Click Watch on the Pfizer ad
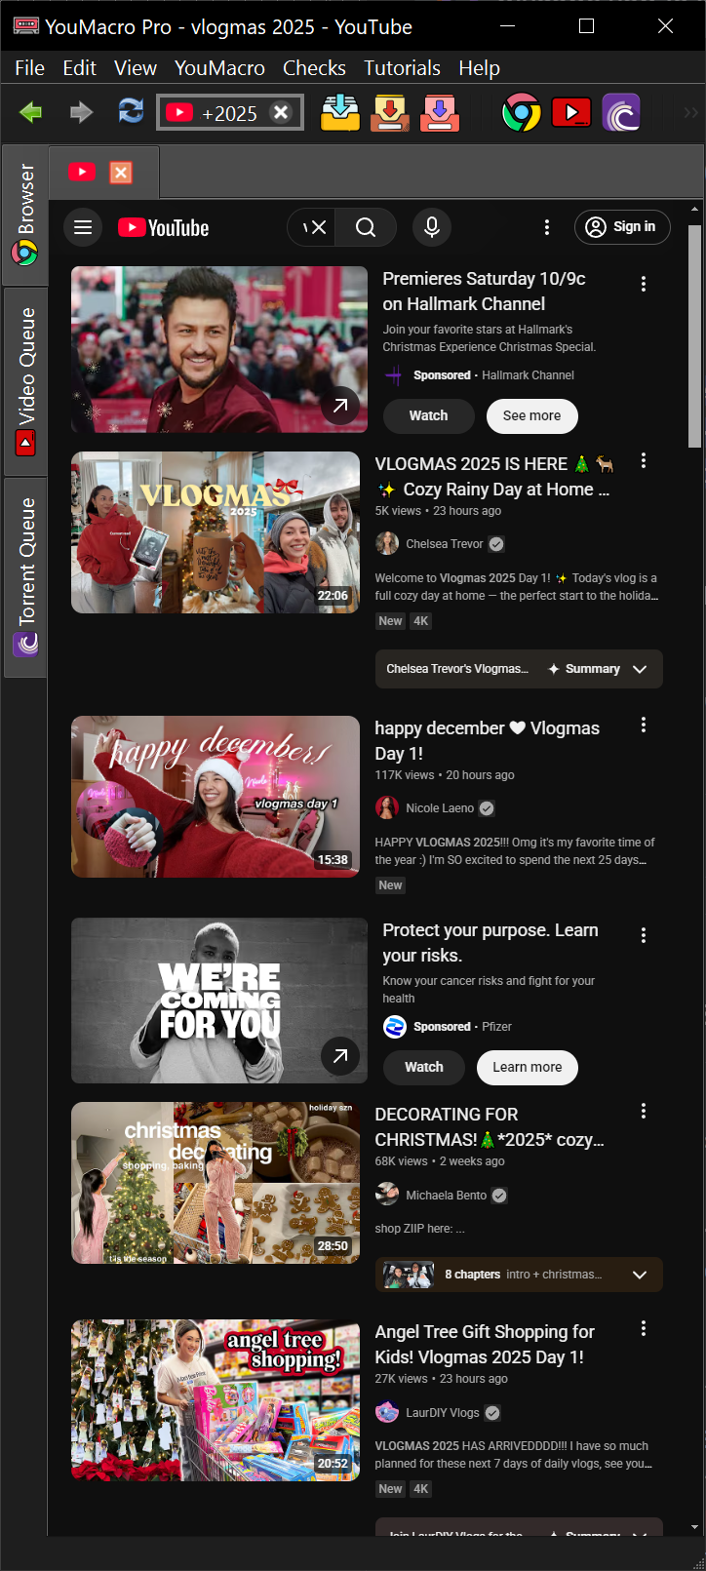The width and height of the screenshot is (706, 1571). [424, 1067]
